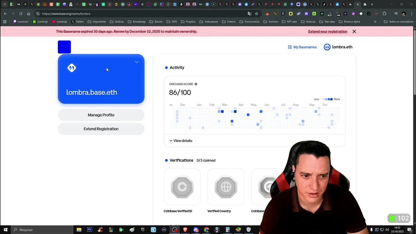Open the first LombraJr Twitch bookmark
416x234 pixels.
click(21, 22)
